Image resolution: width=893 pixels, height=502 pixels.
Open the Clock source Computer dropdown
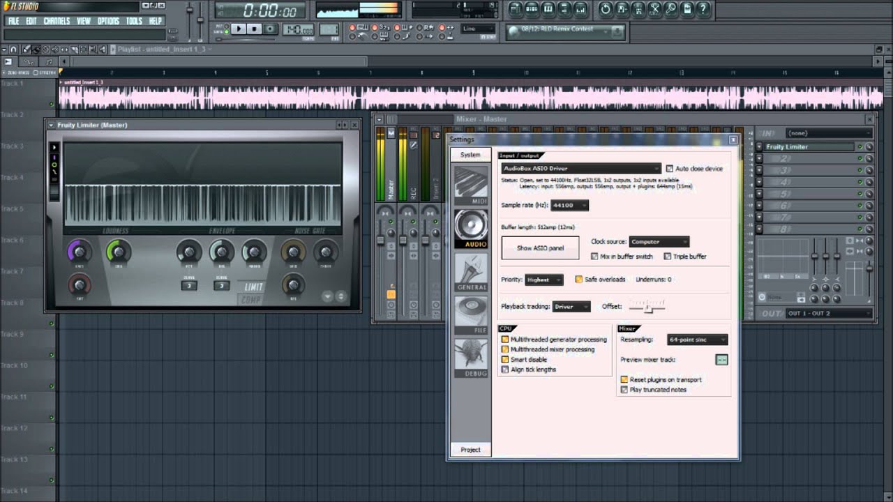(x=659, y=242)
